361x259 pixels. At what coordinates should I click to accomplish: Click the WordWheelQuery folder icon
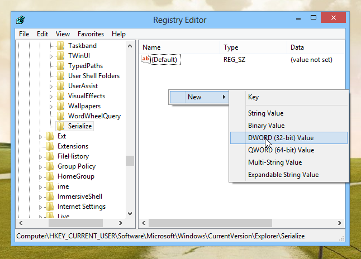point(61,116)
